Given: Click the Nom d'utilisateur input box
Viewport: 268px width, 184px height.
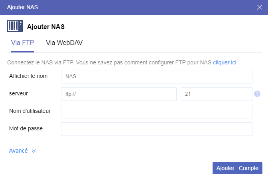Looking at the screenshot, I should coord(156,112).
